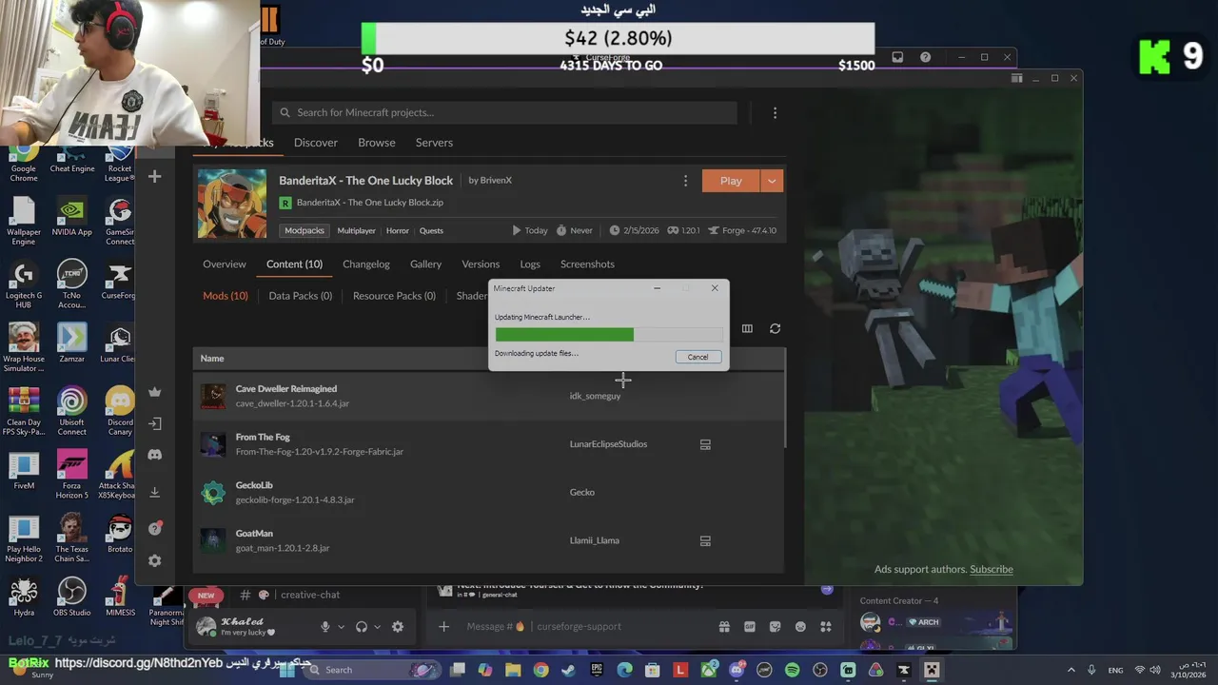1218x685 pixels.
Task: Open Google Chrome from the taskbar
Action: (x=540, y=671)
